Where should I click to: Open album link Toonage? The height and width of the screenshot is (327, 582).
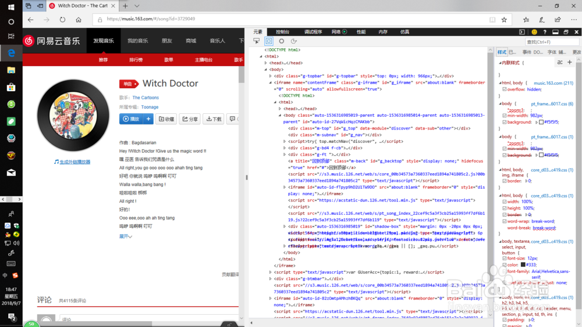coord(150,107)
